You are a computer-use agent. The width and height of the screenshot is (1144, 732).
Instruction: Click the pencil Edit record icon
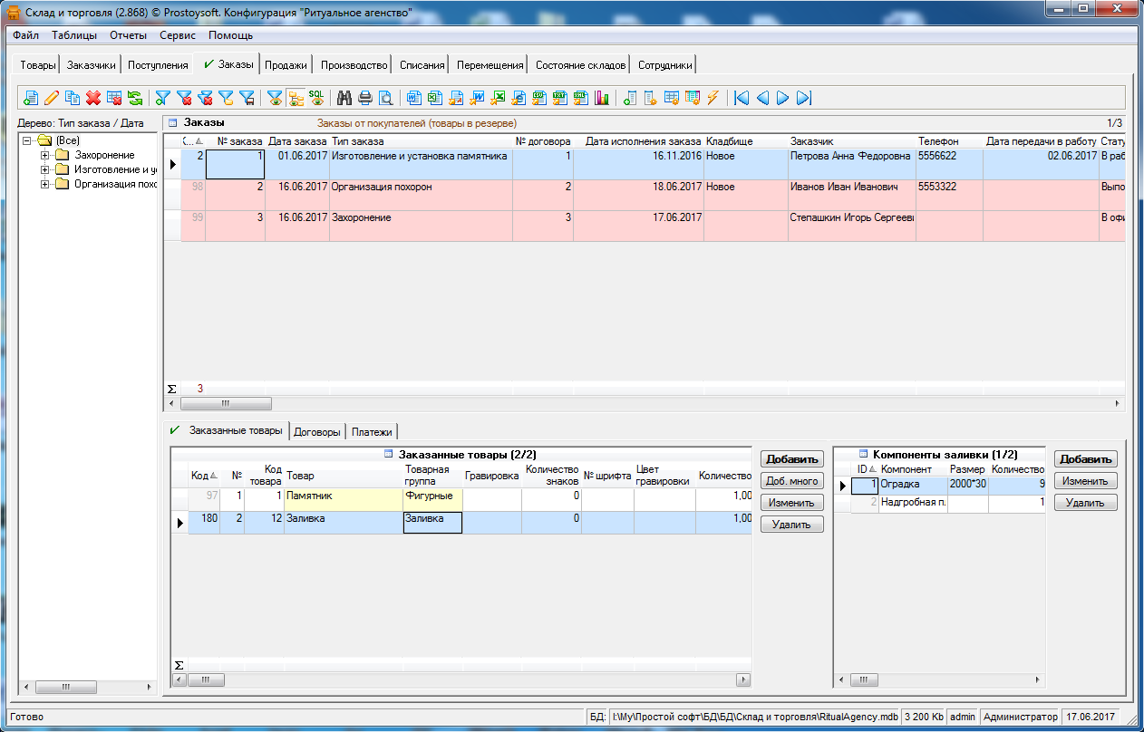coord(52,98)
